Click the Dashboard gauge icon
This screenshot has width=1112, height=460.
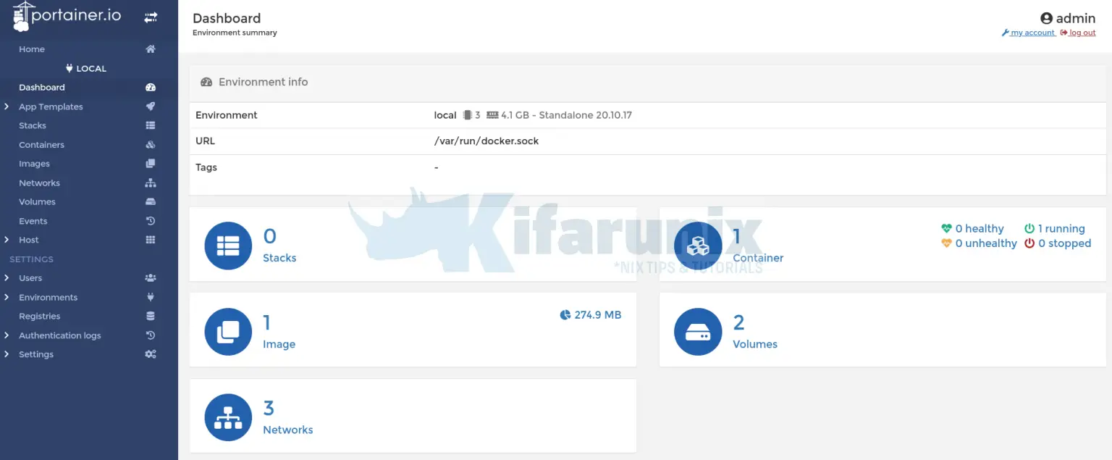151,87
